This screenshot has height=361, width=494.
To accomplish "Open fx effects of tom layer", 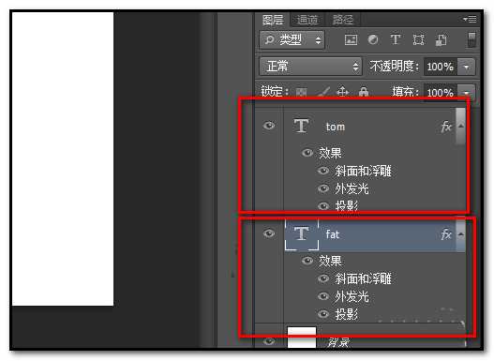I will [446, 127].
